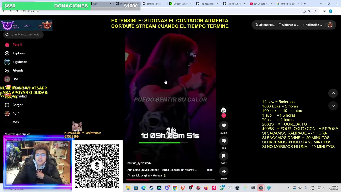Open WhatsApp from the taskbar

coord(222,188)
